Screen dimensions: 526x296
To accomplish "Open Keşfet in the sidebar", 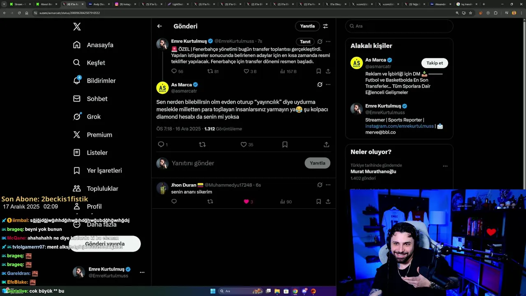I will coord(89,63).
